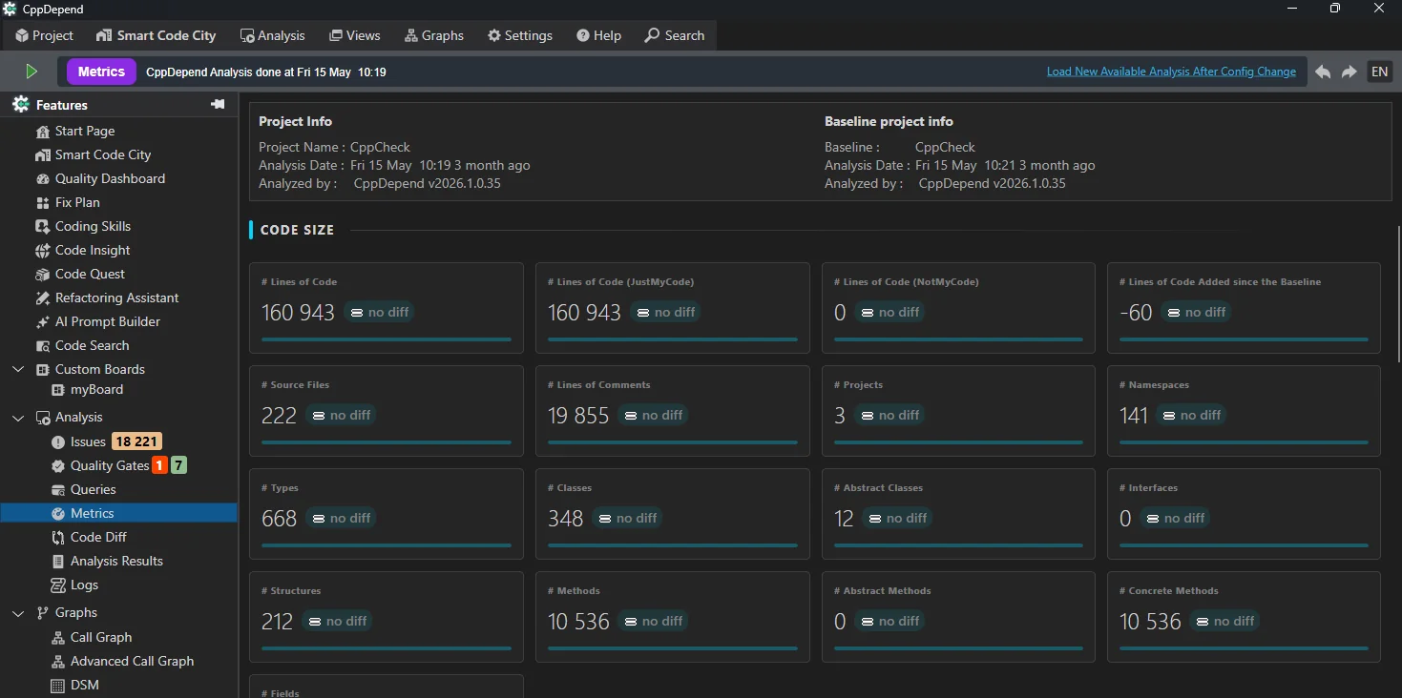Open the top Graphs menu
The height and width of the screenshot is (698, 1402).
pyautogui.click(x=434, y=35)
